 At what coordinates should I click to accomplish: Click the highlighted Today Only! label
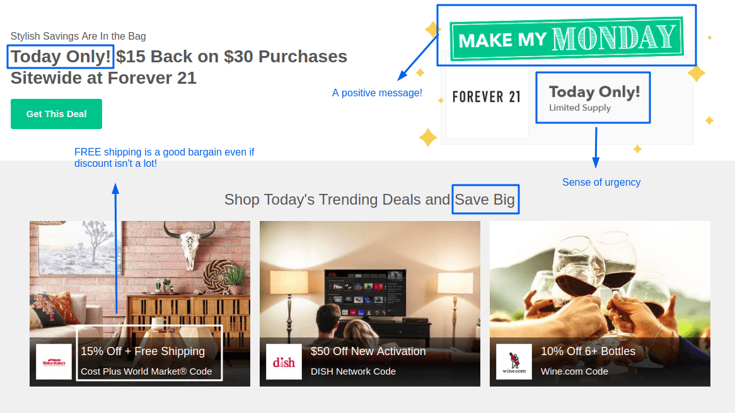click(x=60, y=57)
